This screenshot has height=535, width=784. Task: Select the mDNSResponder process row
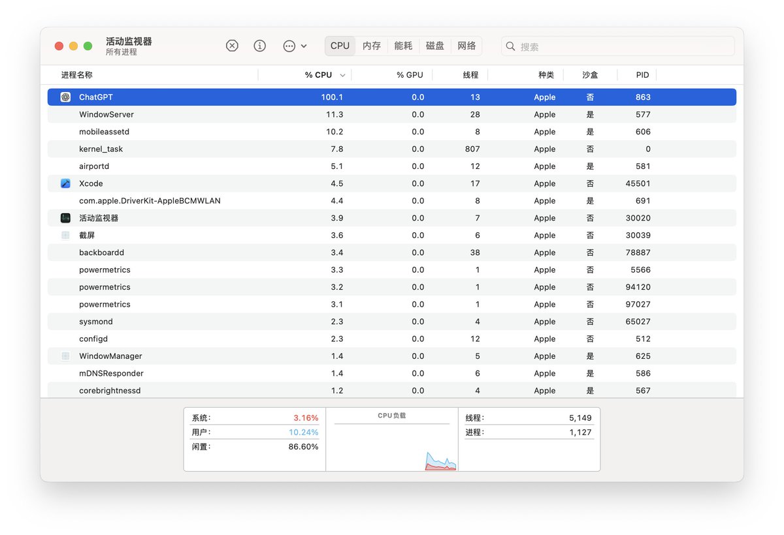392,373
